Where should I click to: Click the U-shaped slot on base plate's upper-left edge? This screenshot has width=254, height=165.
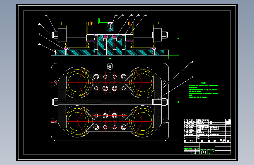click(54, 82)
